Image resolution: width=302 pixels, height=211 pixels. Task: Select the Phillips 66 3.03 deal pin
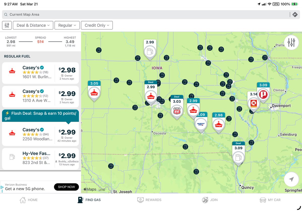pyautogui.click(x=177, y=107)
